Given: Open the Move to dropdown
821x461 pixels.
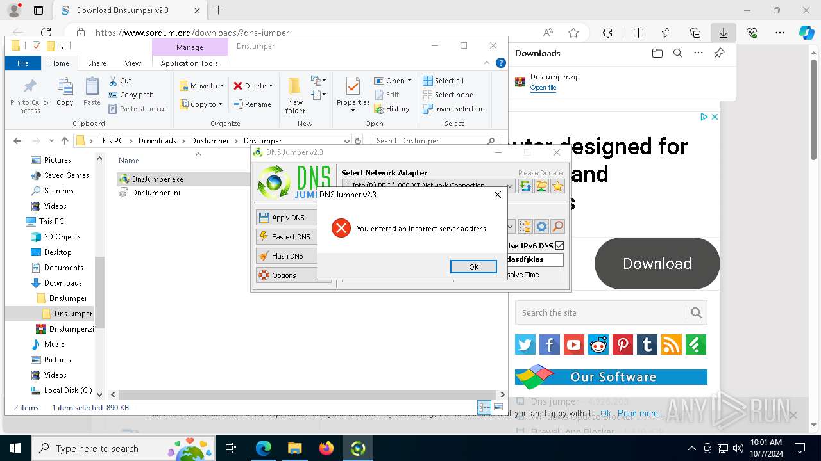Looking at the screenshot, I should pyautogui.click(x=201, y=86).
